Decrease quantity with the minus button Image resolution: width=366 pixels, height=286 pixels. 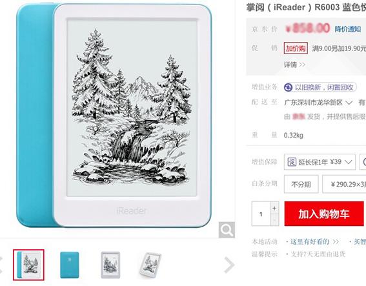pos(274,220)
